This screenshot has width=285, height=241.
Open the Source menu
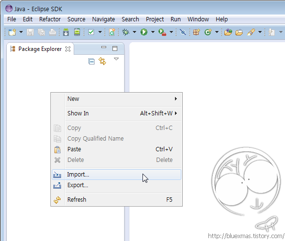click(77, 19)
